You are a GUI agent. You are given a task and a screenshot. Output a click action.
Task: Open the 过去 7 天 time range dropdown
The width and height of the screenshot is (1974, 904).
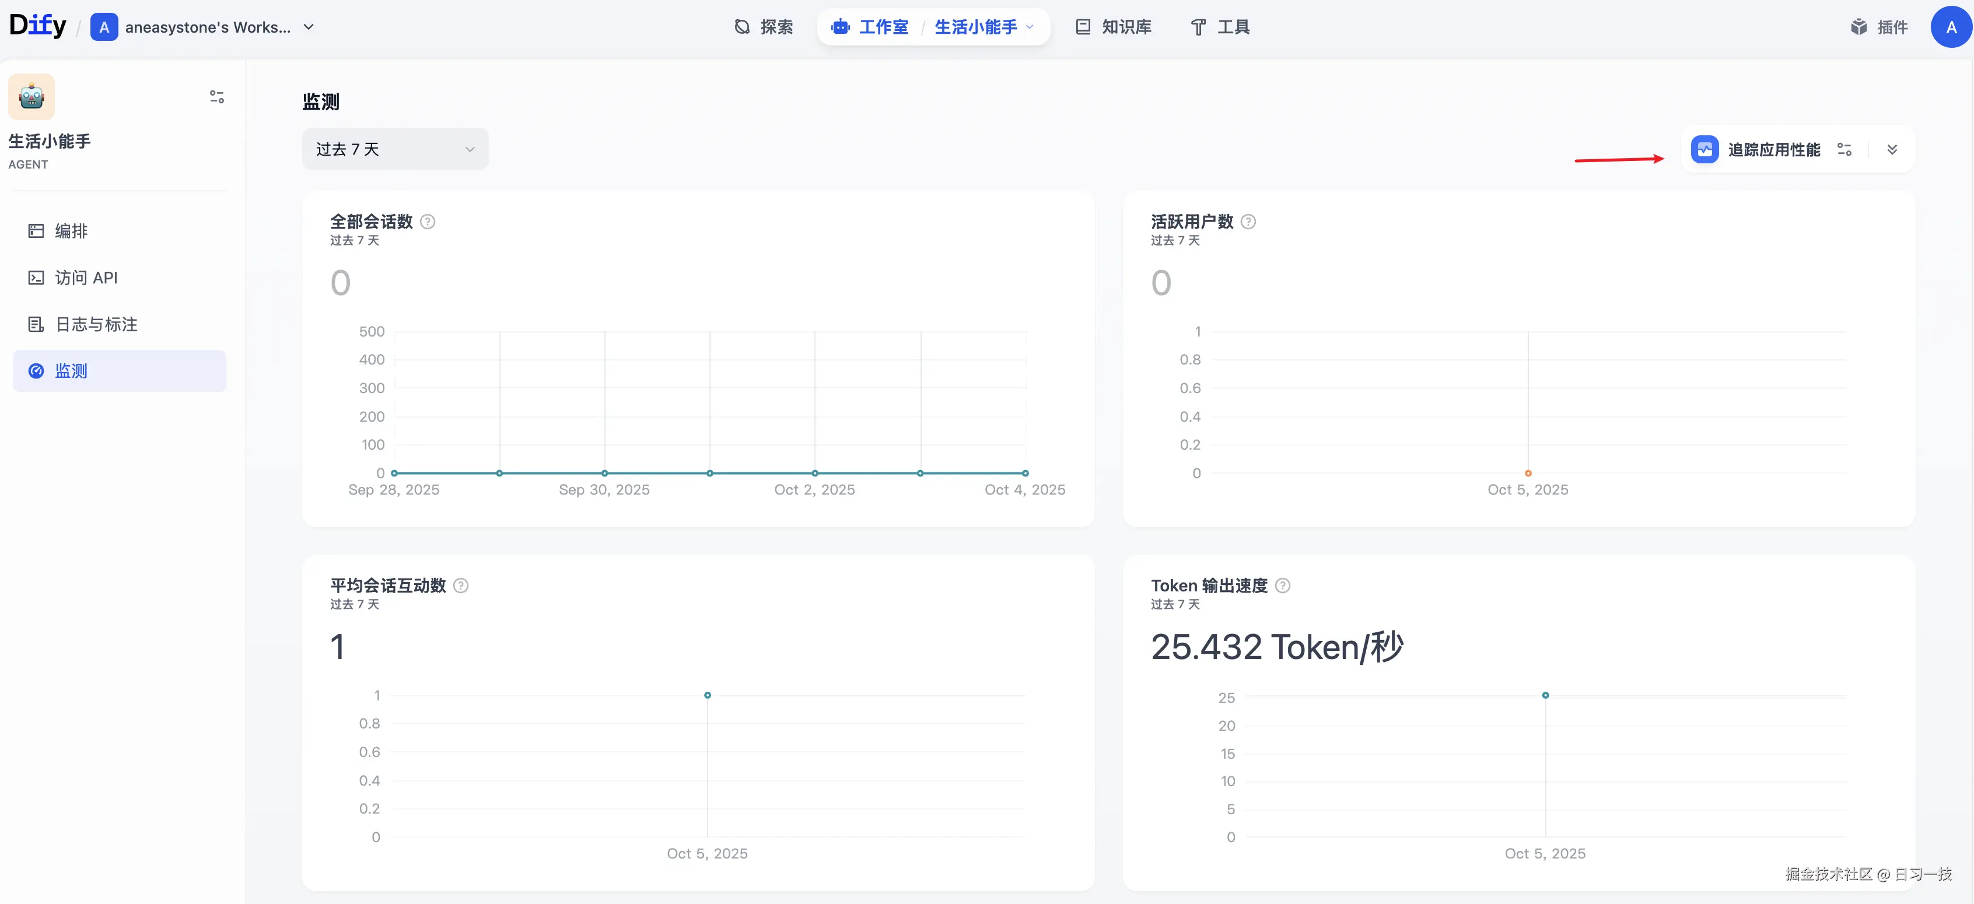click(x=395, y=149)
